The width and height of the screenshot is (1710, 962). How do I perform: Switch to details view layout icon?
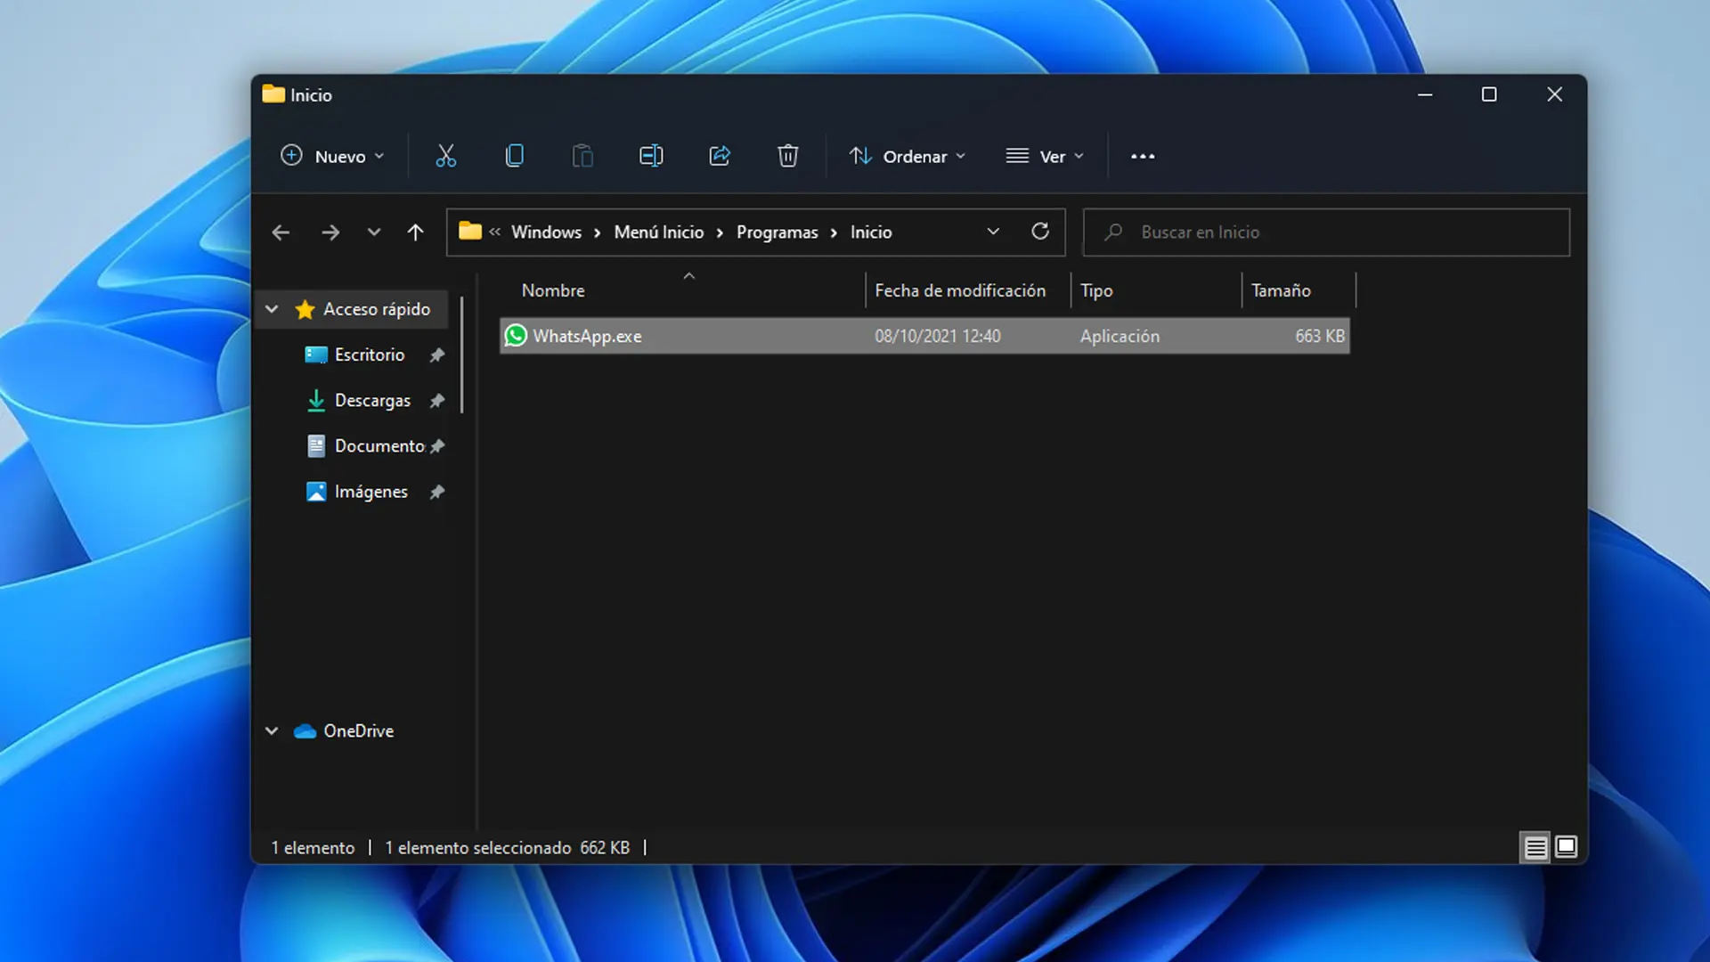pos(1535,847)
